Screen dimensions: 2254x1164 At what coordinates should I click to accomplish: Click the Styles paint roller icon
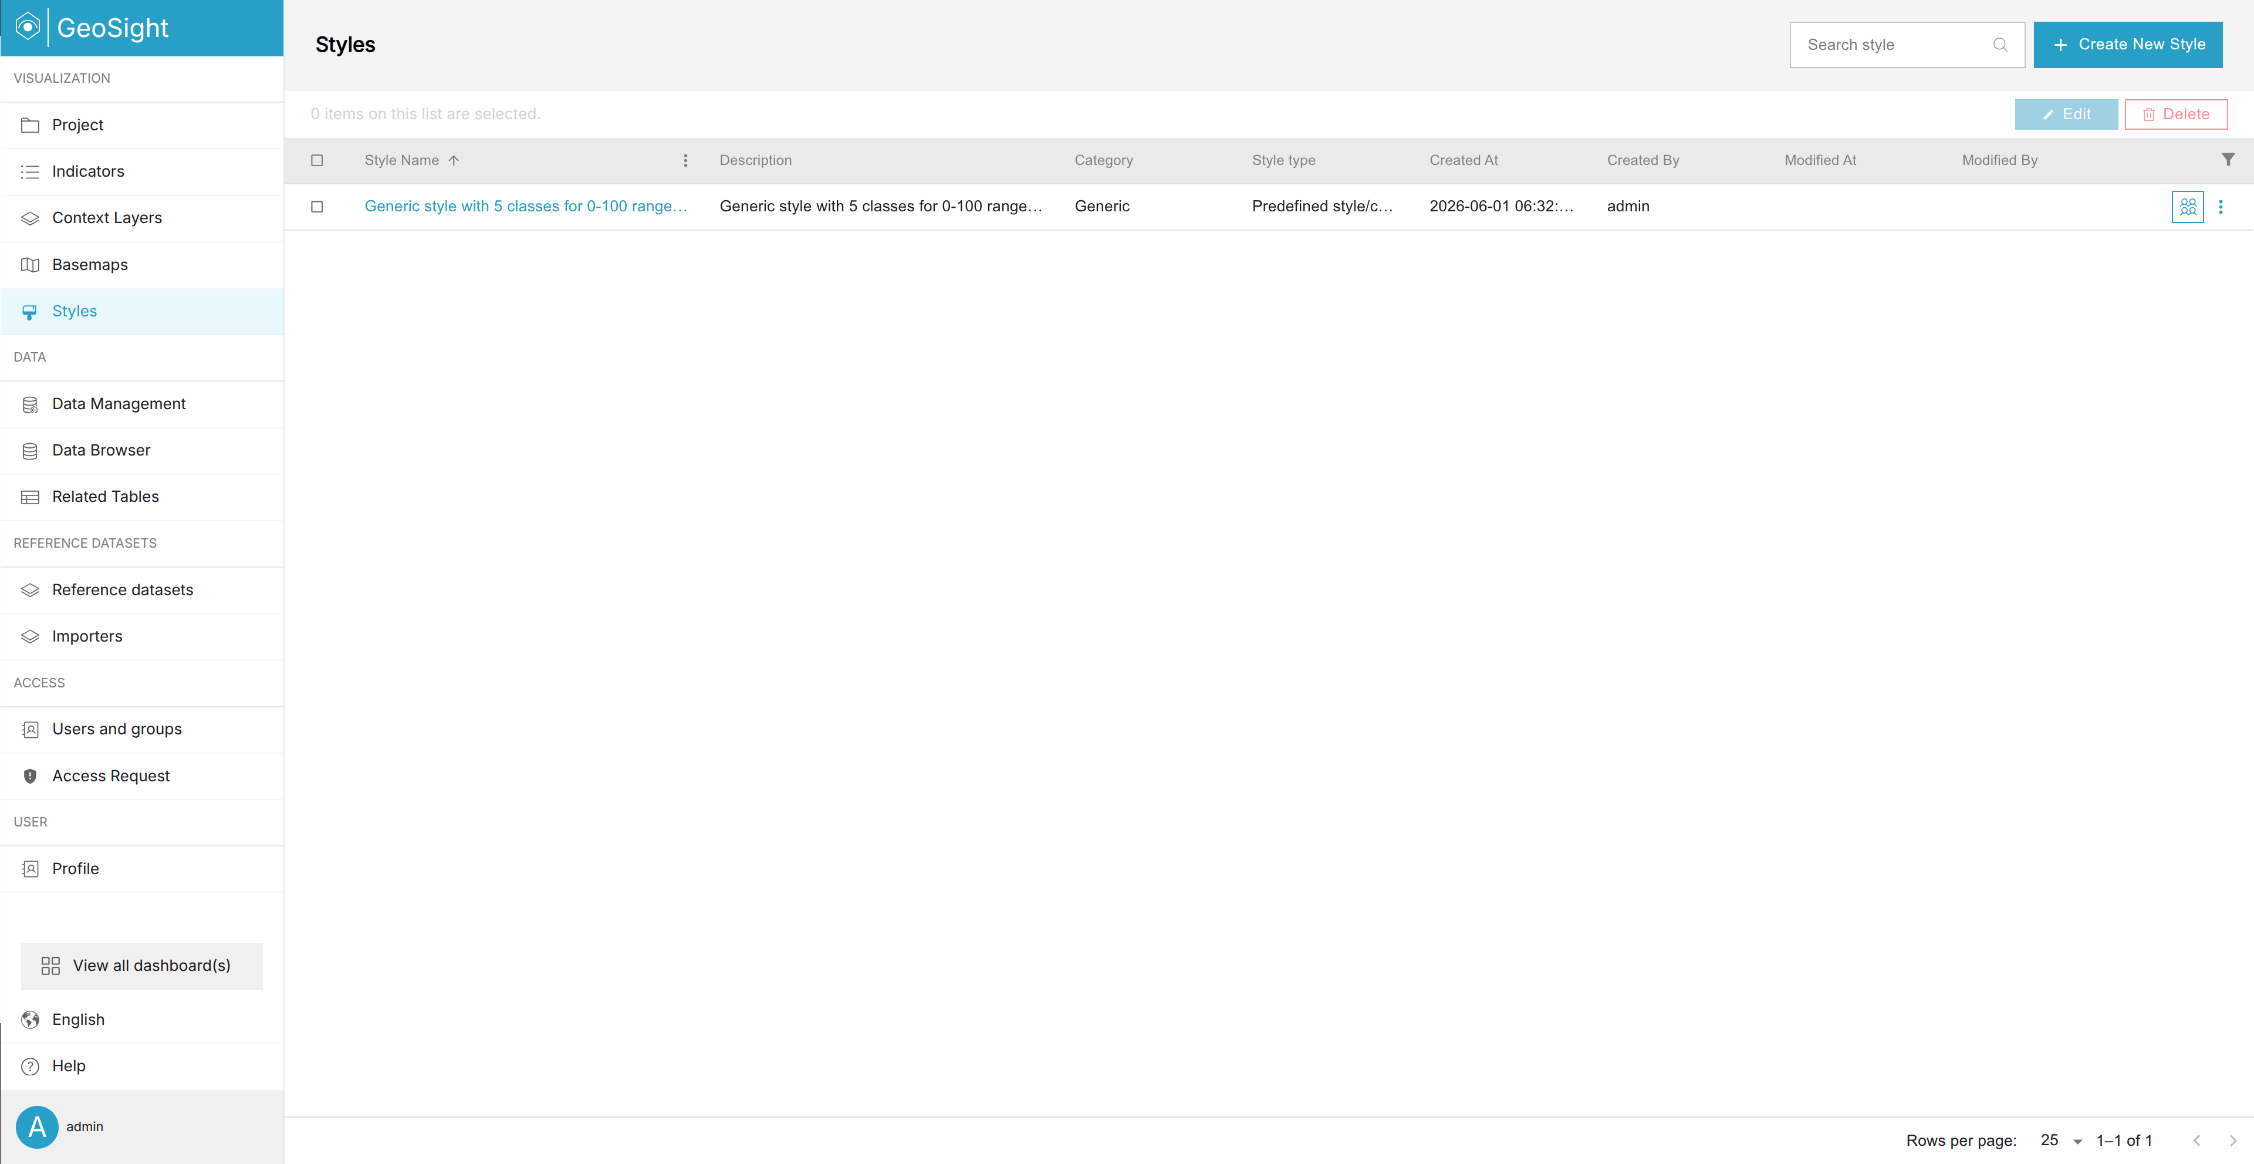tap(30, 312)
